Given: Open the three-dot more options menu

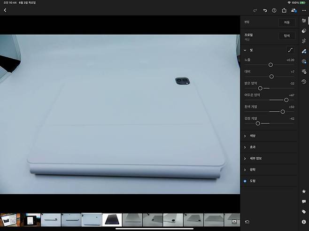Looking at the screenshot, I should 304,10.
